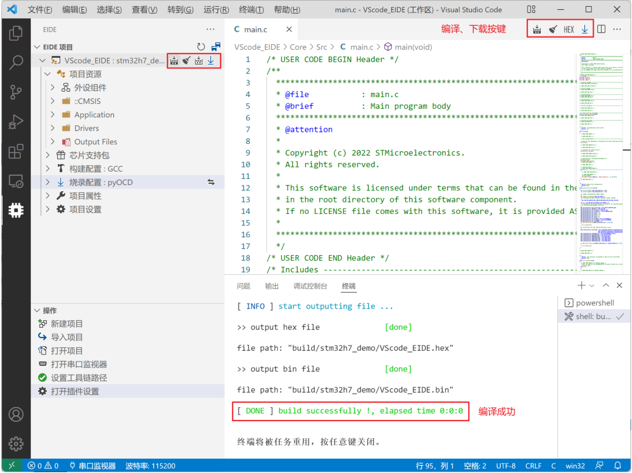Screen dimensions: 632x473
Task: Collapse the 操作 section
Action: (x=37, y=311)
